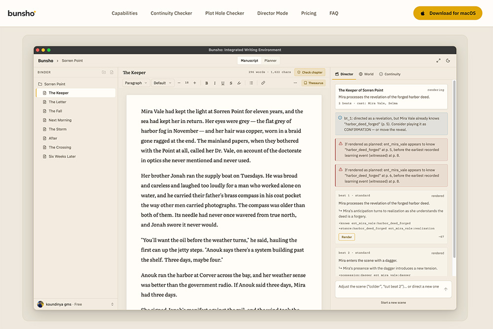Switch to Manuscript view

[249, 61]
